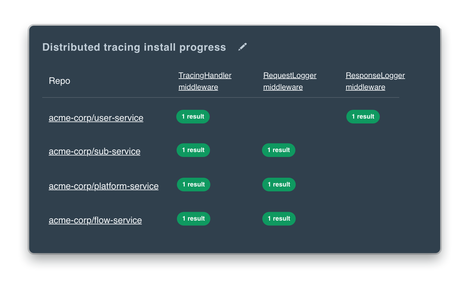Click the Distributed tracing install progress title
Screen dimensions: 471x282
134,47
